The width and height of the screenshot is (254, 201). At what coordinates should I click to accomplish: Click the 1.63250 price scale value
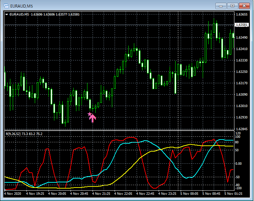tap(242, 71)
